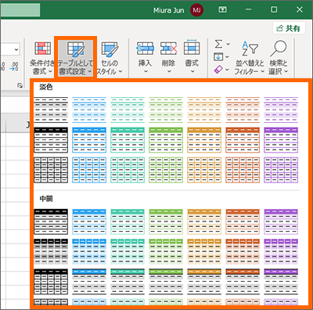This screenshot has width=313, height=310.
Task: Select the black light style in 淡色 first row
Action: click(51, 110)
